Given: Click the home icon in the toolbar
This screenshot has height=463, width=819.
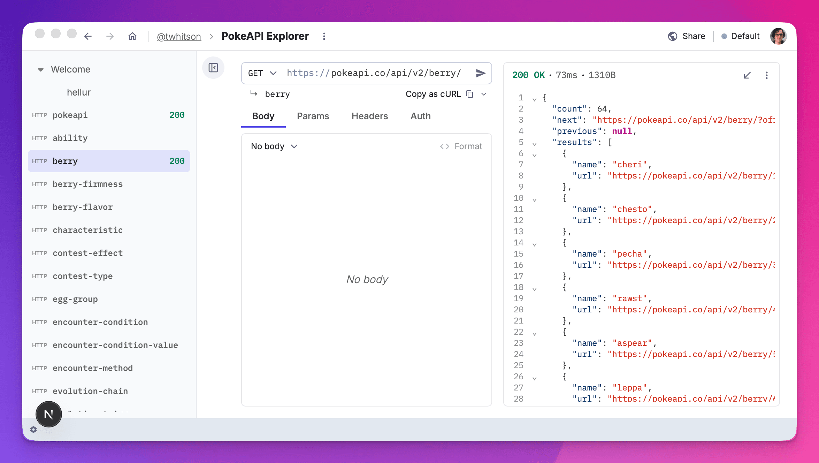Looking at the screenshot, I should [x=132, y=36].
